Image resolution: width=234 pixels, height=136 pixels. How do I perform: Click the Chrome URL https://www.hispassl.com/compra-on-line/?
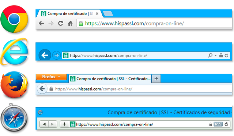coord(135,24)
